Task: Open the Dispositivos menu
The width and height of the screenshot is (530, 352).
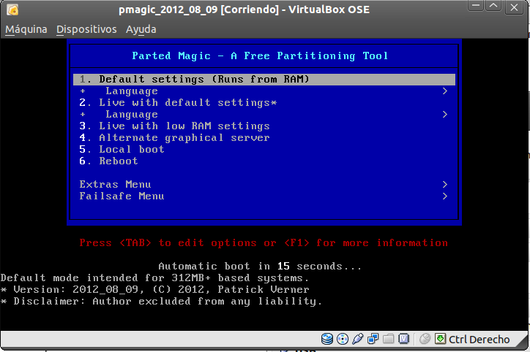Action: click(86, 29)
